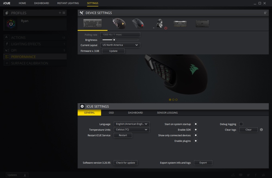Screen dimensions: 272x178
Task: Open the Temperature Units dropdown
Action: (x=132, y=130)
